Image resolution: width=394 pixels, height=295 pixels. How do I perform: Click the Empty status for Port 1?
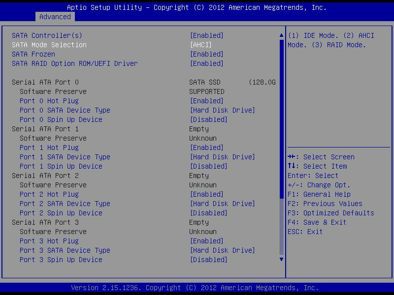point(199,129)
